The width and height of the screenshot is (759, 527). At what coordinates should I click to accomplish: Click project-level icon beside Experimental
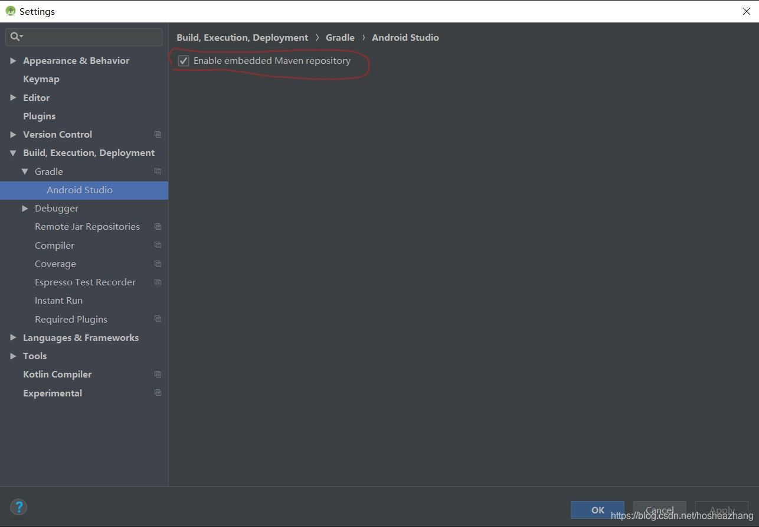158,393
